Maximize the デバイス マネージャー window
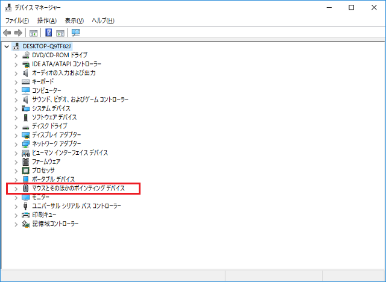 [x=352, y=8]
